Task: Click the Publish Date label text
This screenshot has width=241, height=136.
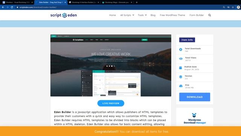Action: pos(191,67)
